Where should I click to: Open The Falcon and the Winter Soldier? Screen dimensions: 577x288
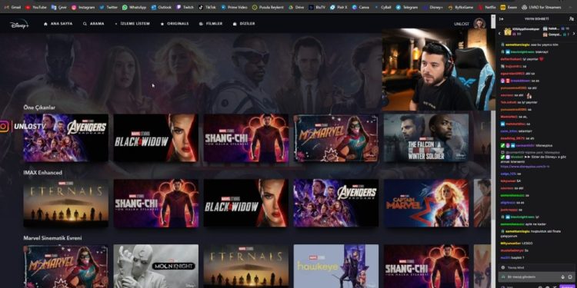click(x=426, y=137)
